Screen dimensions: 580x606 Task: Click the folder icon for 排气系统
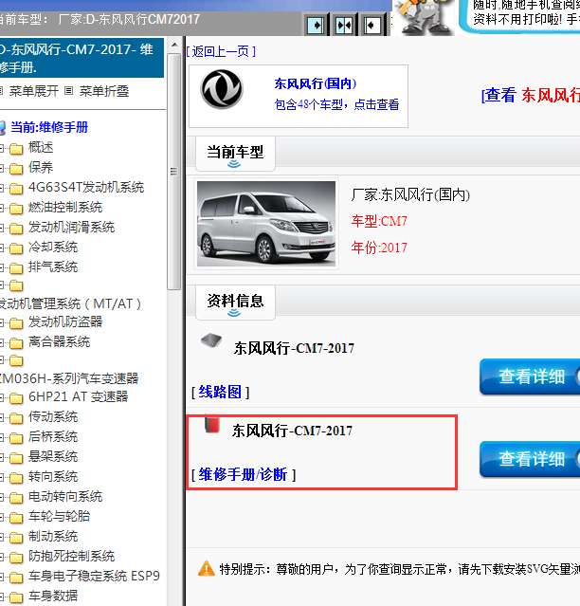pos(16,267)
